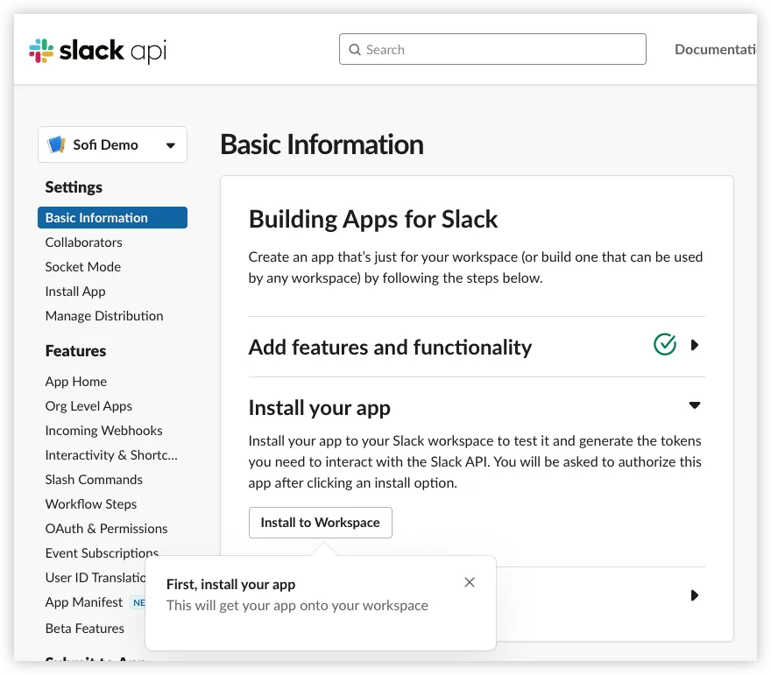Screen dimensions: 771x675
Task: Expand the collapsed section below Install
Action: [694, 595]
